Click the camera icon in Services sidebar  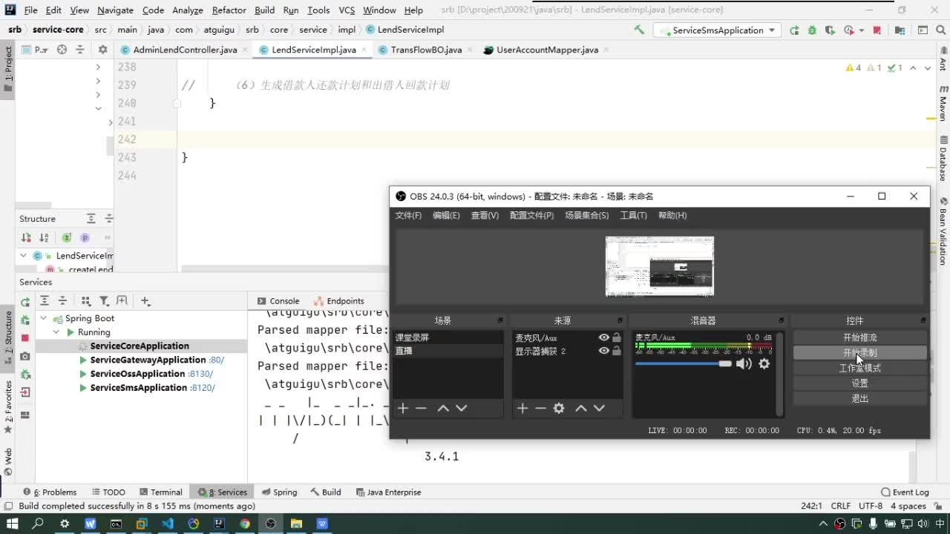coord(25,356)
